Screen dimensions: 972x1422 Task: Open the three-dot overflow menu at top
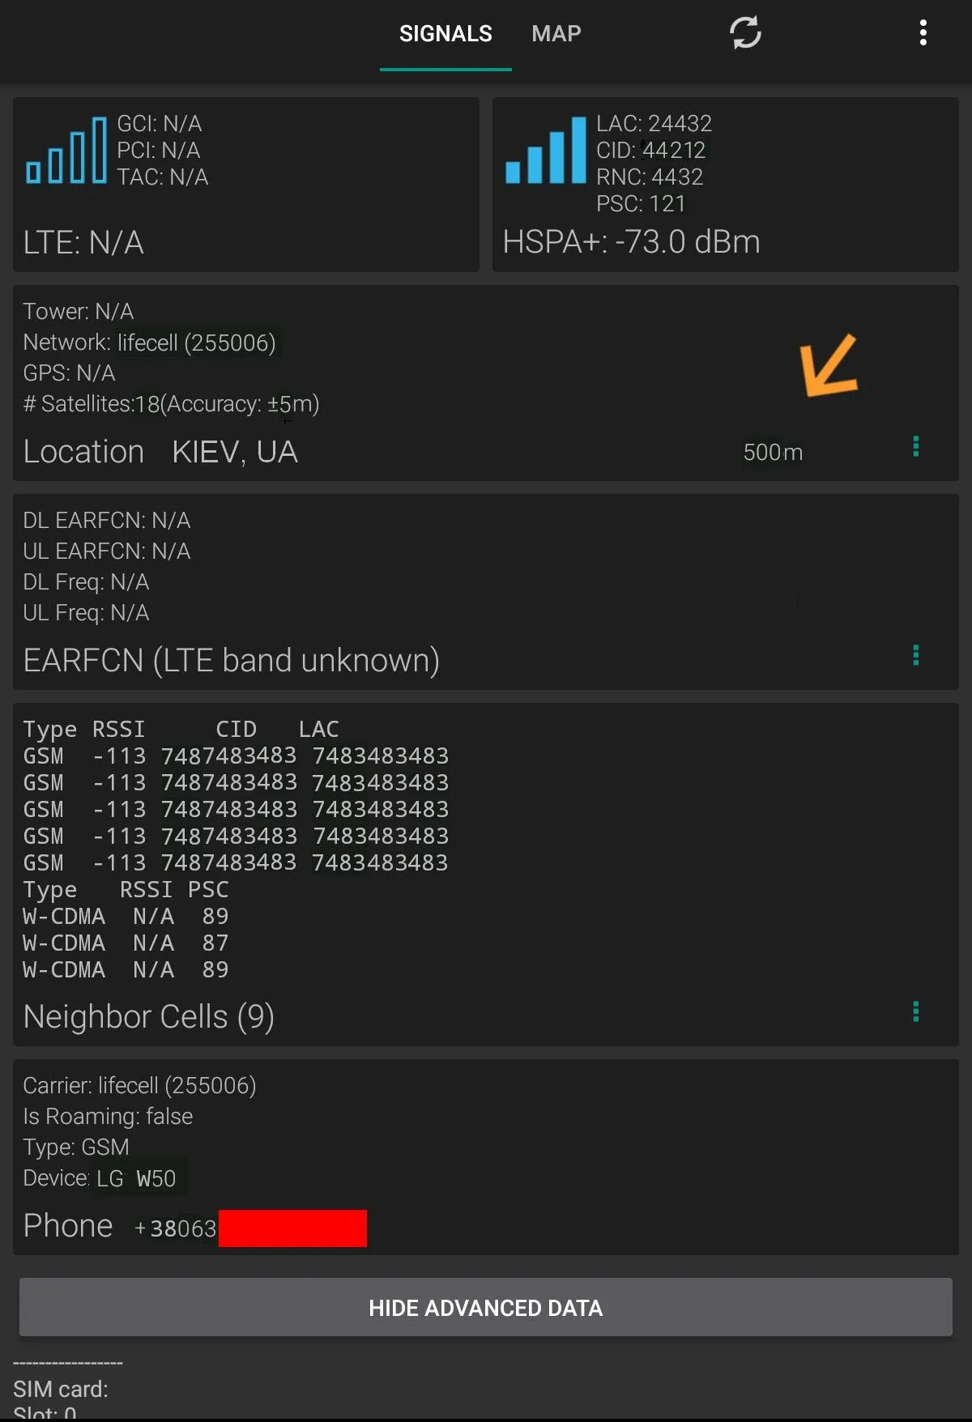(923, 33)
